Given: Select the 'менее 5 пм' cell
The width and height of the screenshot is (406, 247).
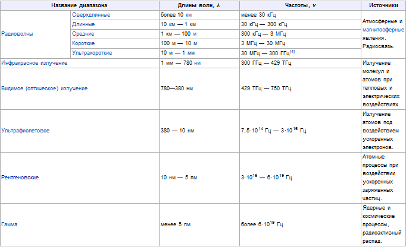Looking at the screenshot, I should coord(199,224).
